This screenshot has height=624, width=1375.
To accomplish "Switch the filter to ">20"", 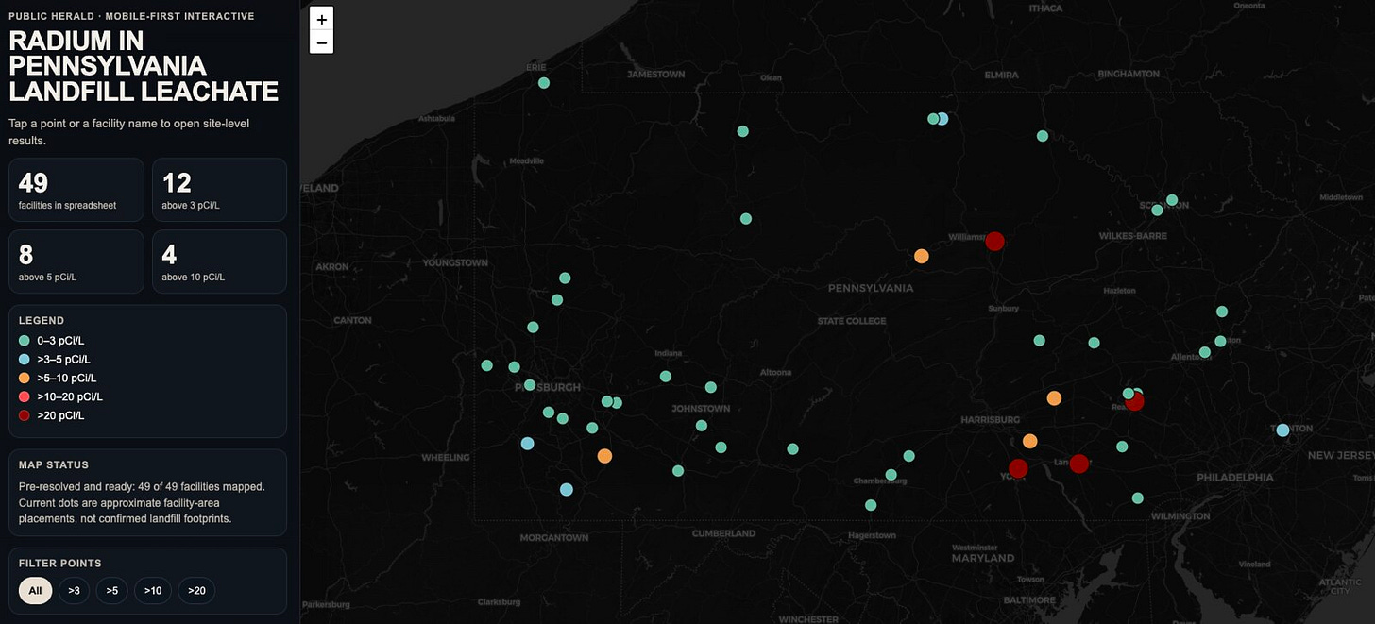I will pos(195,590).
